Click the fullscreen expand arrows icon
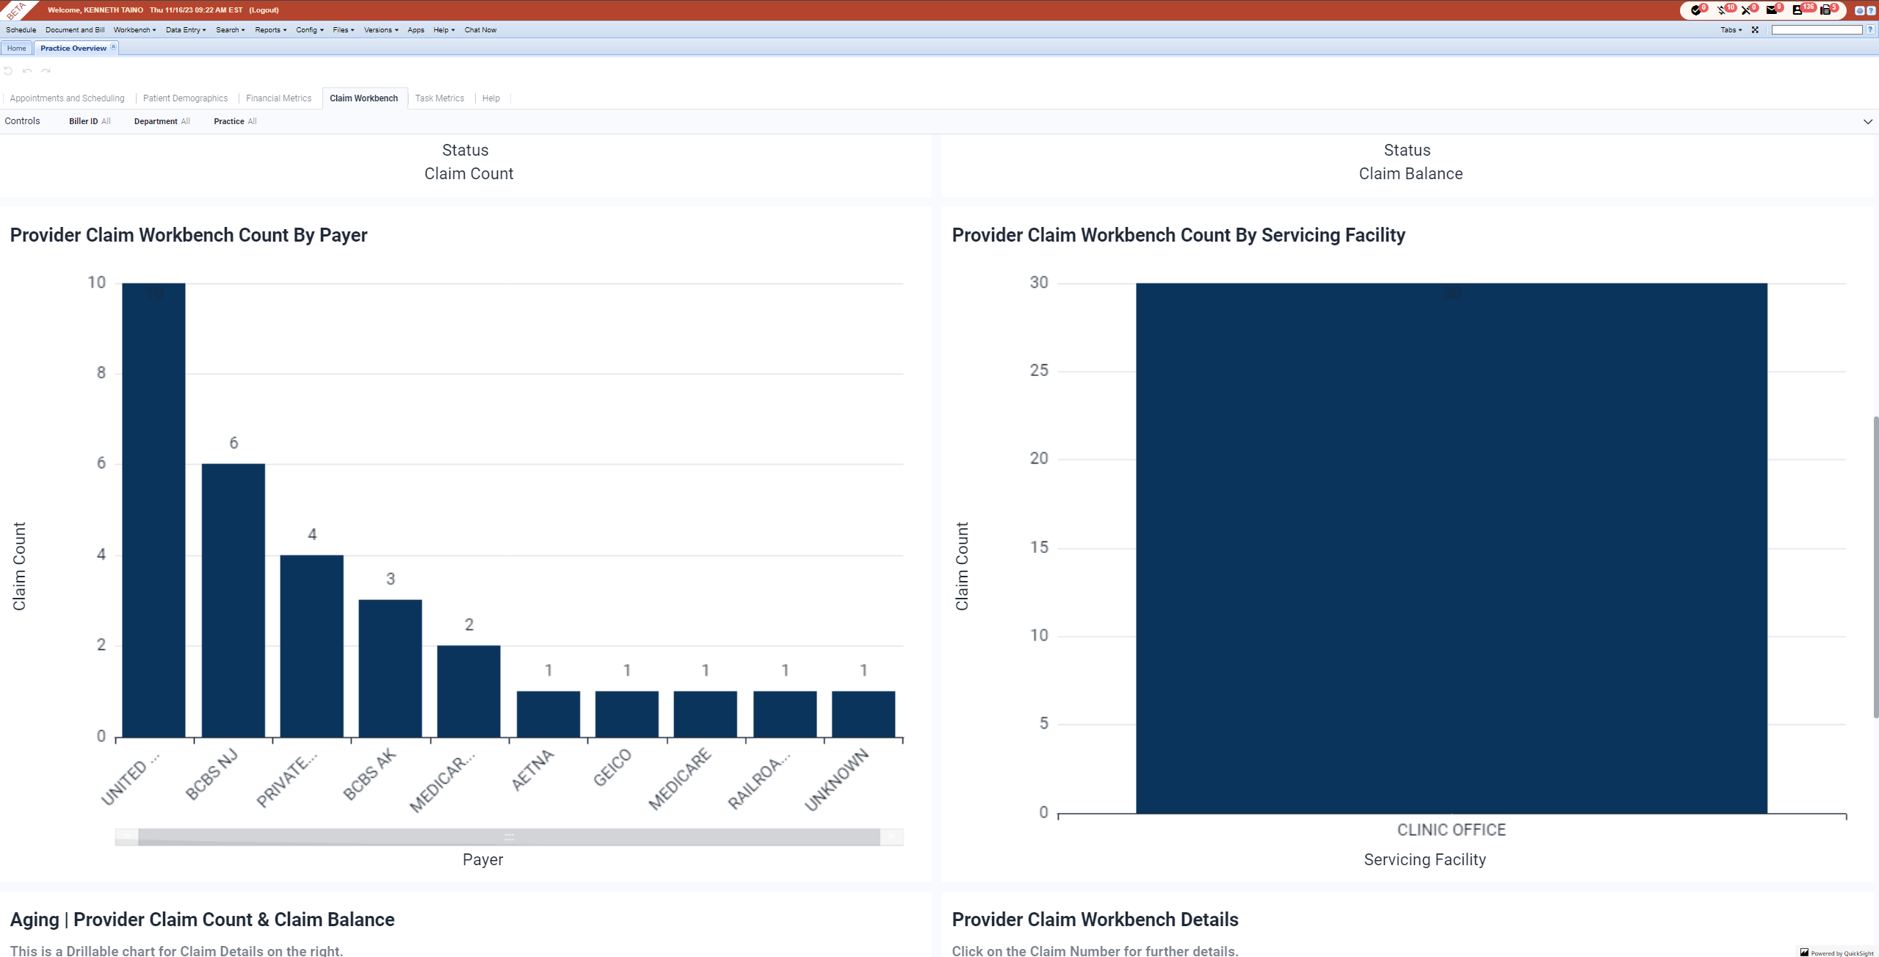The height and width of the screenshot is (957, 1879). point(1755,30)
